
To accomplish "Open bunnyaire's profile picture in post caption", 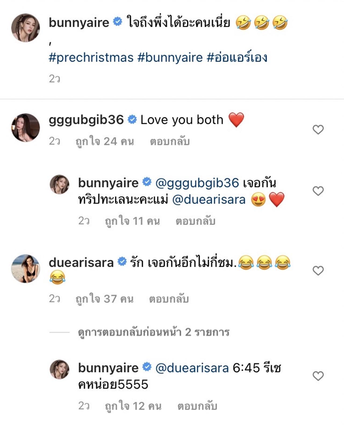I will coord(26,28).
